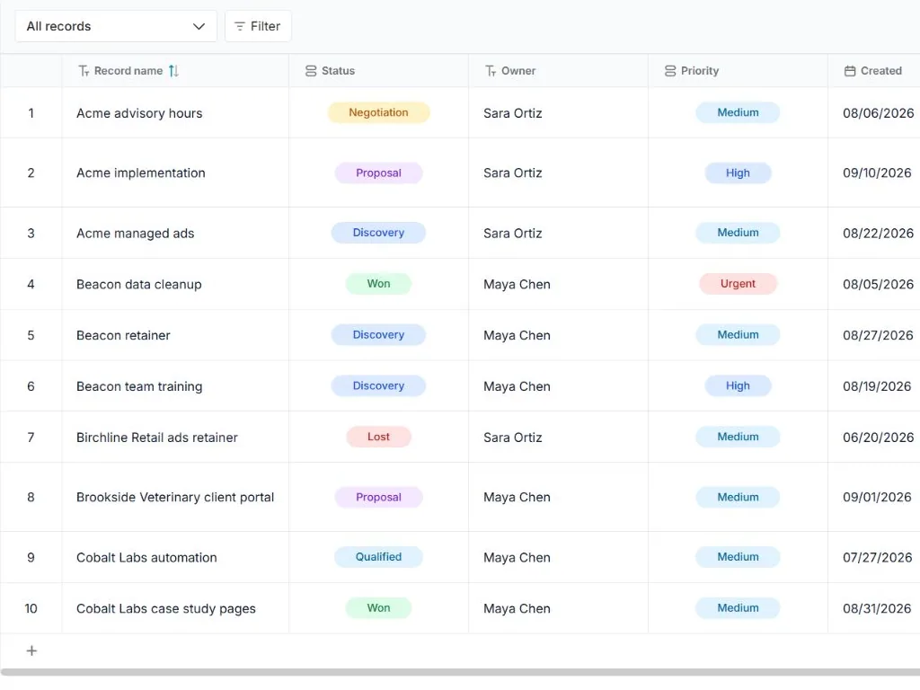Click the chevron arrow in All records dropdown

(199, 26)
